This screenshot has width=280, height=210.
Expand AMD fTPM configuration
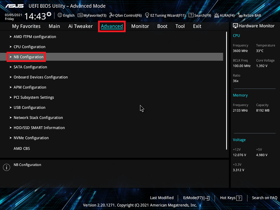[x=35, y=37]
